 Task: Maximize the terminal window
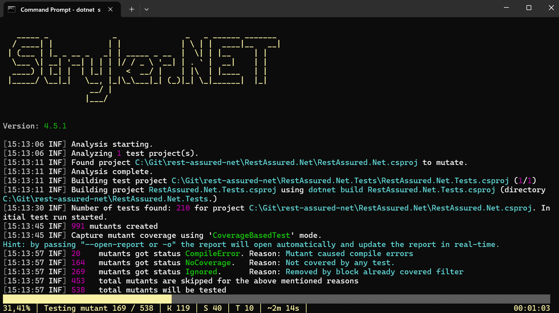pos(529,8)
